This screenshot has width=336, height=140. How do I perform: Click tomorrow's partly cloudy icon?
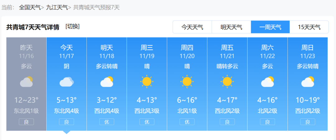(x=107, y=82)
